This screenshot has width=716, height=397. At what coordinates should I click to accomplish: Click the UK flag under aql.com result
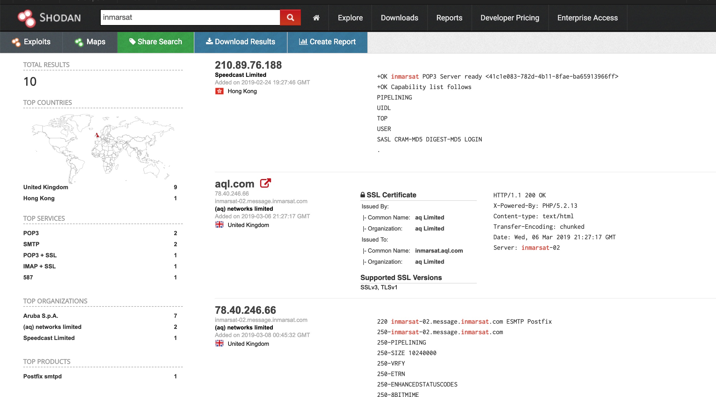click(219, 225)
